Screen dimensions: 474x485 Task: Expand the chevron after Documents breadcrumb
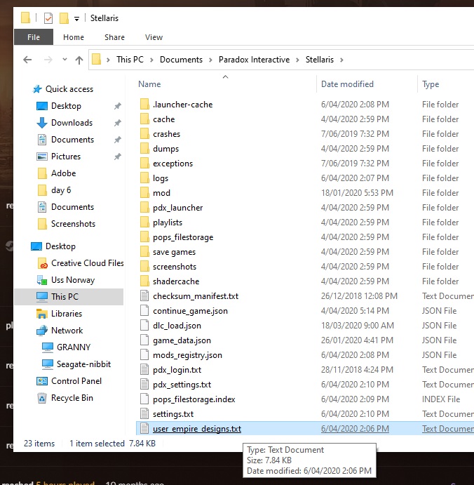click(x=210, y=60)
